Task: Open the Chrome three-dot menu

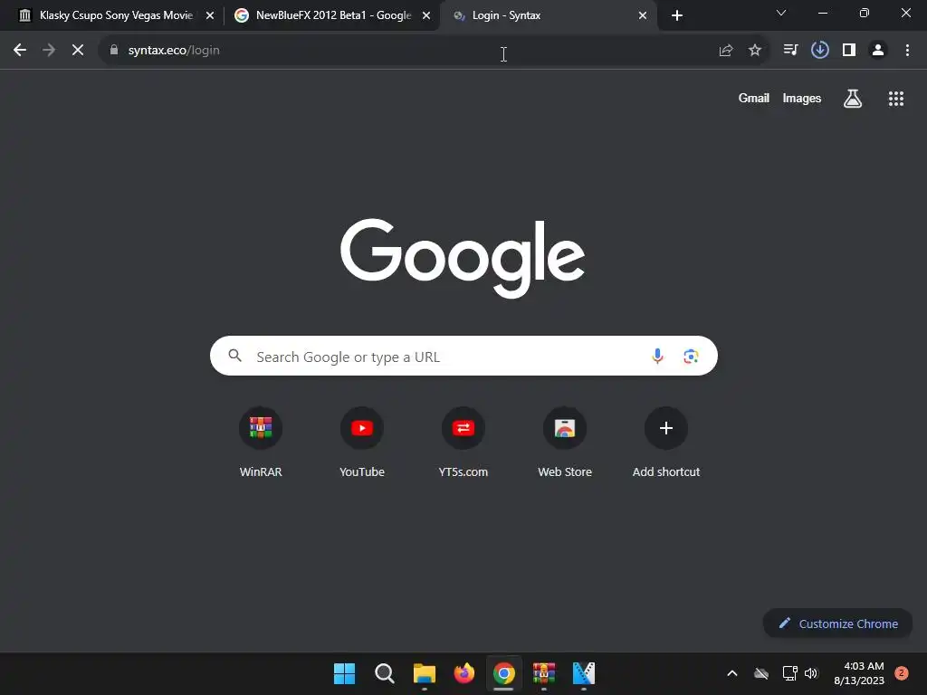Action: (x=907, y=51)
